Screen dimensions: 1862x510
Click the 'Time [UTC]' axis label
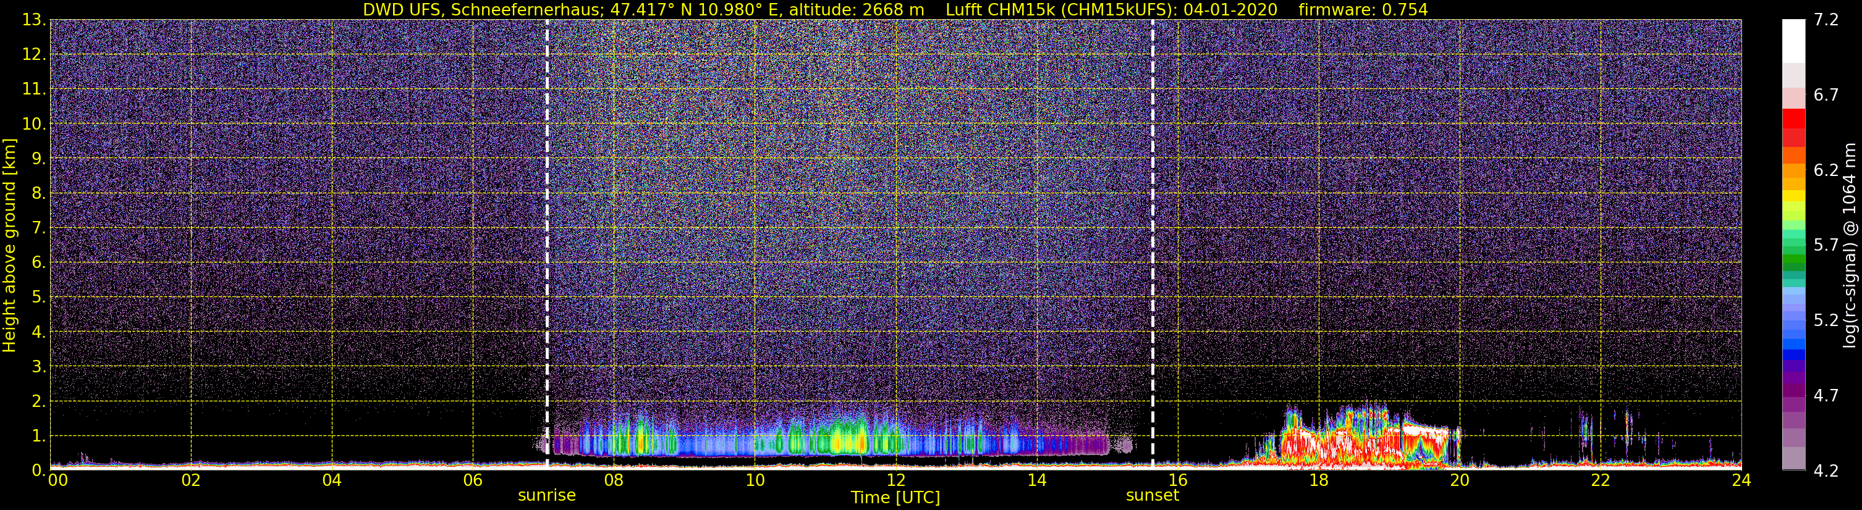coord(895,498)
